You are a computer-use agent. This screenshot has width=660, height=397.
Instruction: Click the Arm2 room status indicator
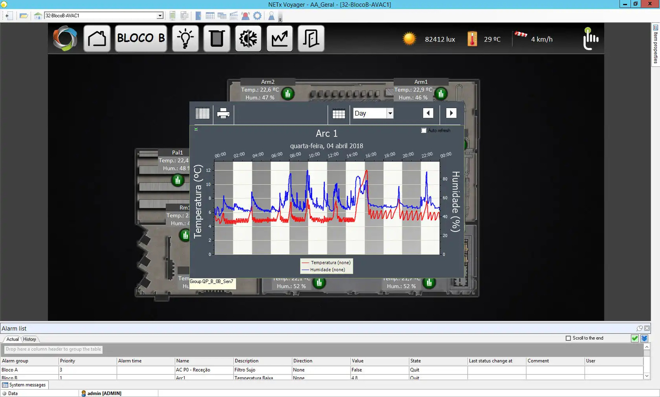pos(288,94)
